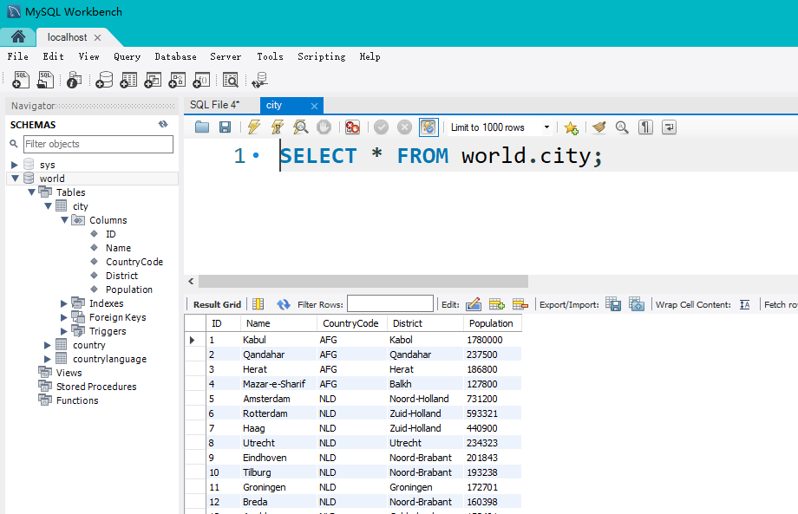Save the SQL script to file

225,127
